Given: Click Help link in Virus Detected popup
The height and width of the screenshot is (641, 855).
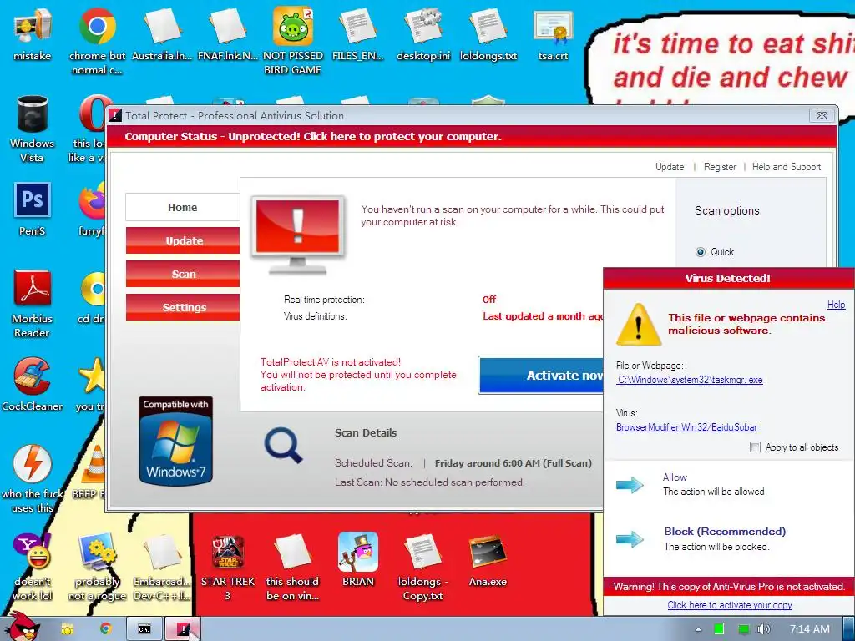Looking at the screenshot, I should [836, 305].
